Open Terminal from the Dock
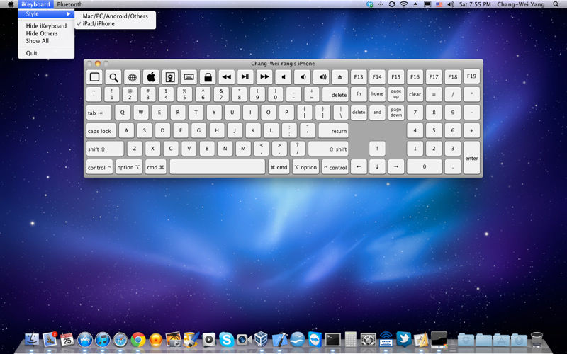567x354 pixels. coord(332,340)
